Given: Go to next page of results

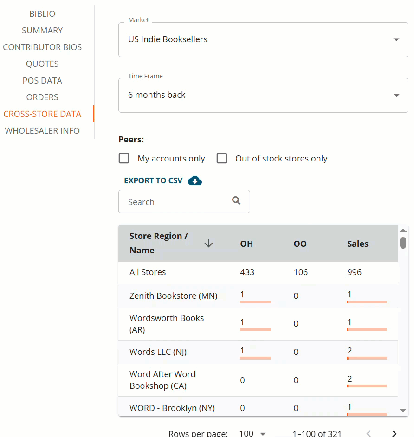Looking at the screenshot, I should click(394, 433).
